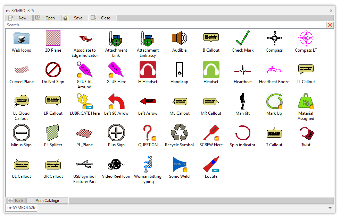Select the Material Assigned weight icon
This screenshot has height=219, width=341.
[x=306, y=101]
